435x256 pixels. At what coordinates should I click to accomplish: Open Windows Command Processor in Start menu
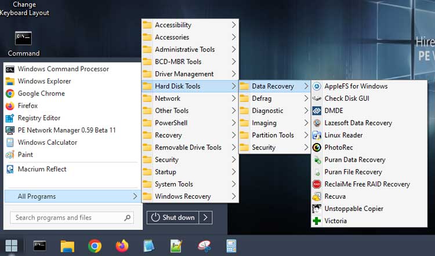pos(72,69)
